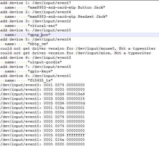Select the 'uinput-goodix' device name
The width and height of the screenshot is (159, 149).
coord(45,62)
